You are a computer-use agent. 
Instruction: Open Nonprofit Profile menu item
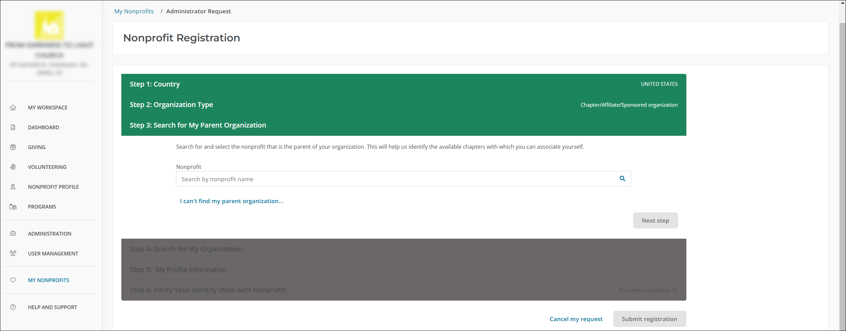(x=53, y=187)
